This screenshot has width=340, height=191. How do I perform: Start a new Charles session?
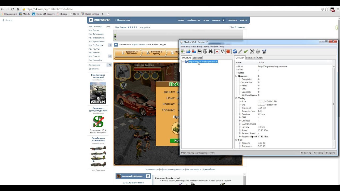click(183, 51)
